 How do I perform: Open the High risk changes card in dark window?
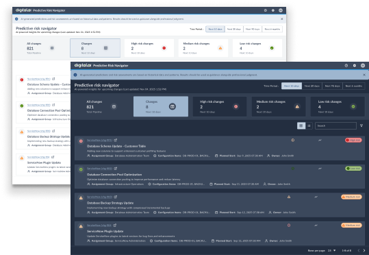(220, 106)
